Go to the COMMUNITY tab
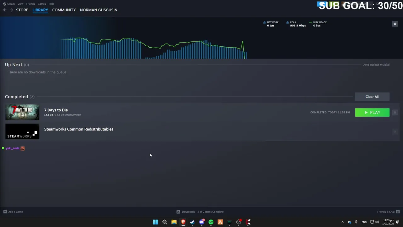 click(64, 10)
